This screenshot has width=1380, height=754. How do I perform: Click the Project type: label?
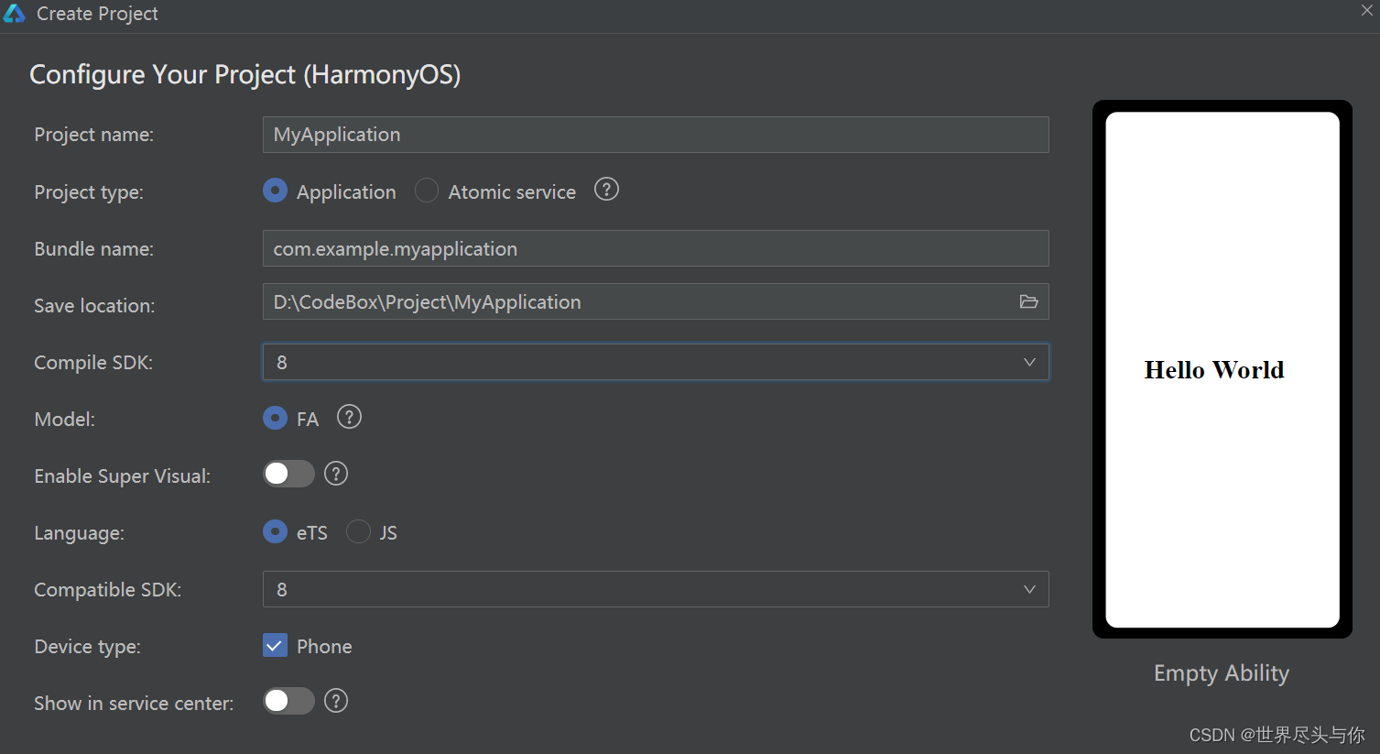click(89, 192)
